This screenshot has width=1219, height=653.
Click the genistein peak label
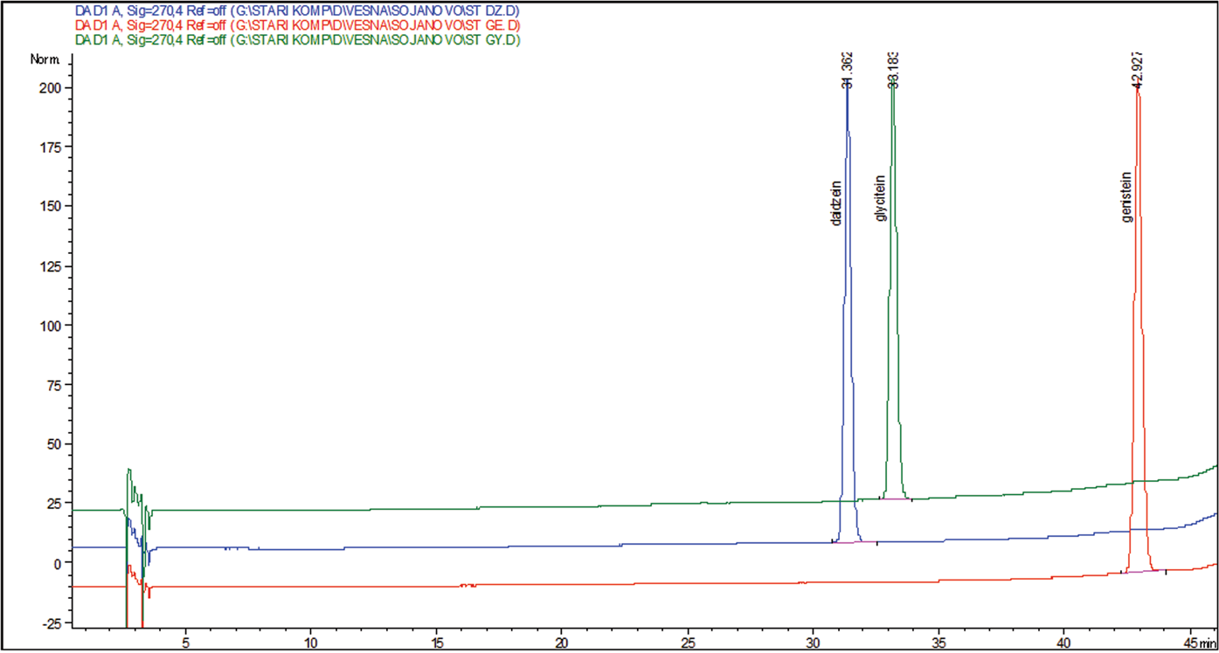(1127, 196)
